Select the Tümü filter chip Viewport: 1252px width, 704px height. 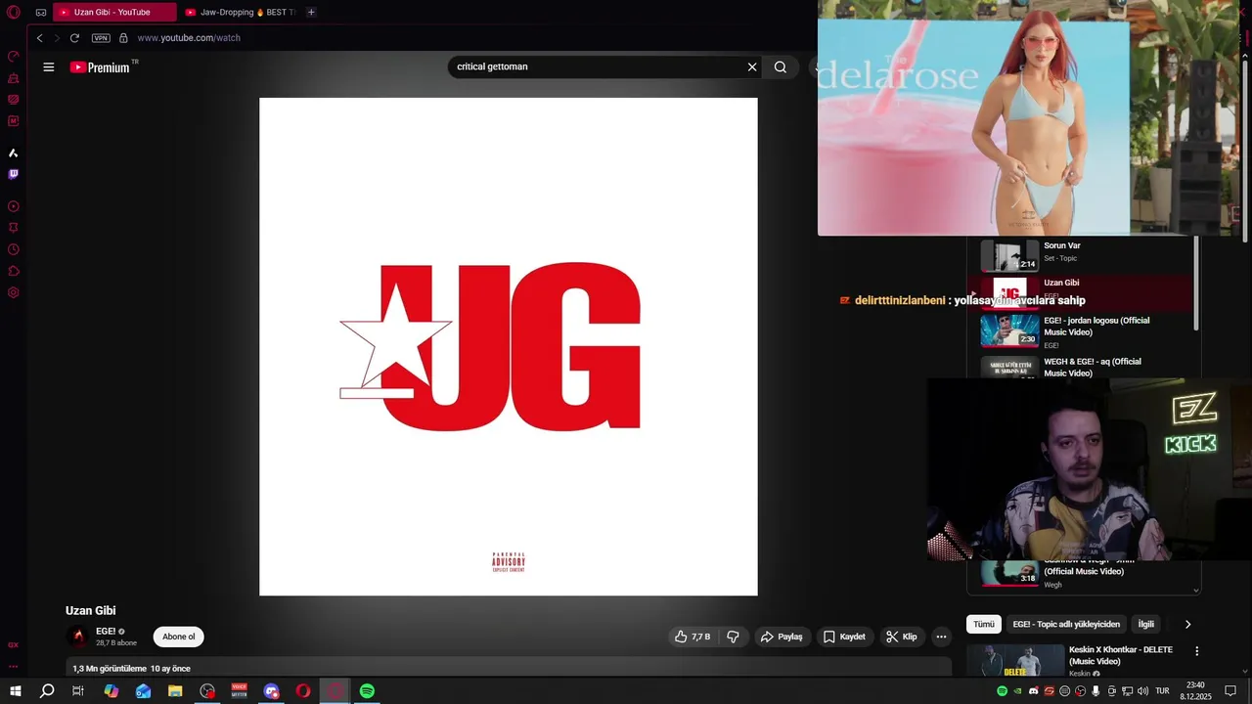pyautogui.click(x=983, y=624)
